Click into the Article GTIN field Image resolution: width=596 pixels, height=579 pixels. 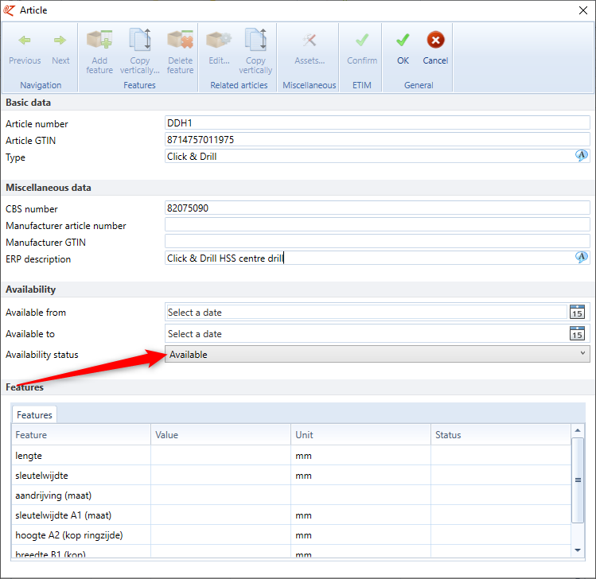[x=377, y=140]
